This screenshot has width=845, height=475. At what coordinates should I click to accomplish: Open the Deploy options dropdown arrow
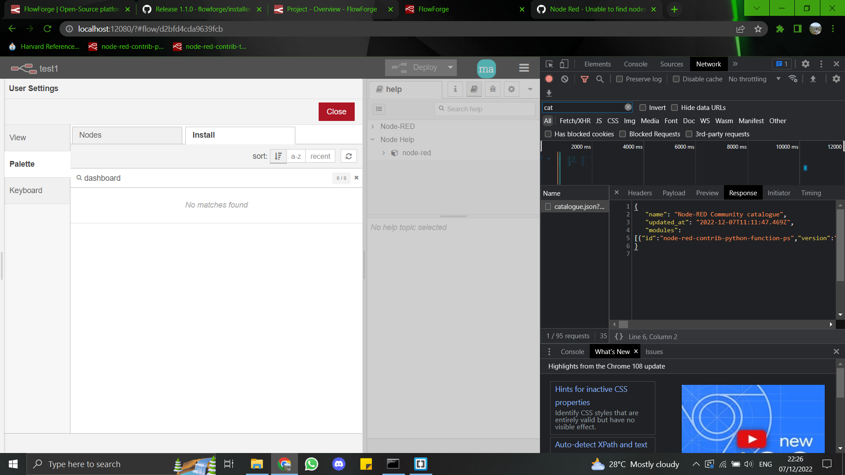pyautogui.click(x=450, y=67)
